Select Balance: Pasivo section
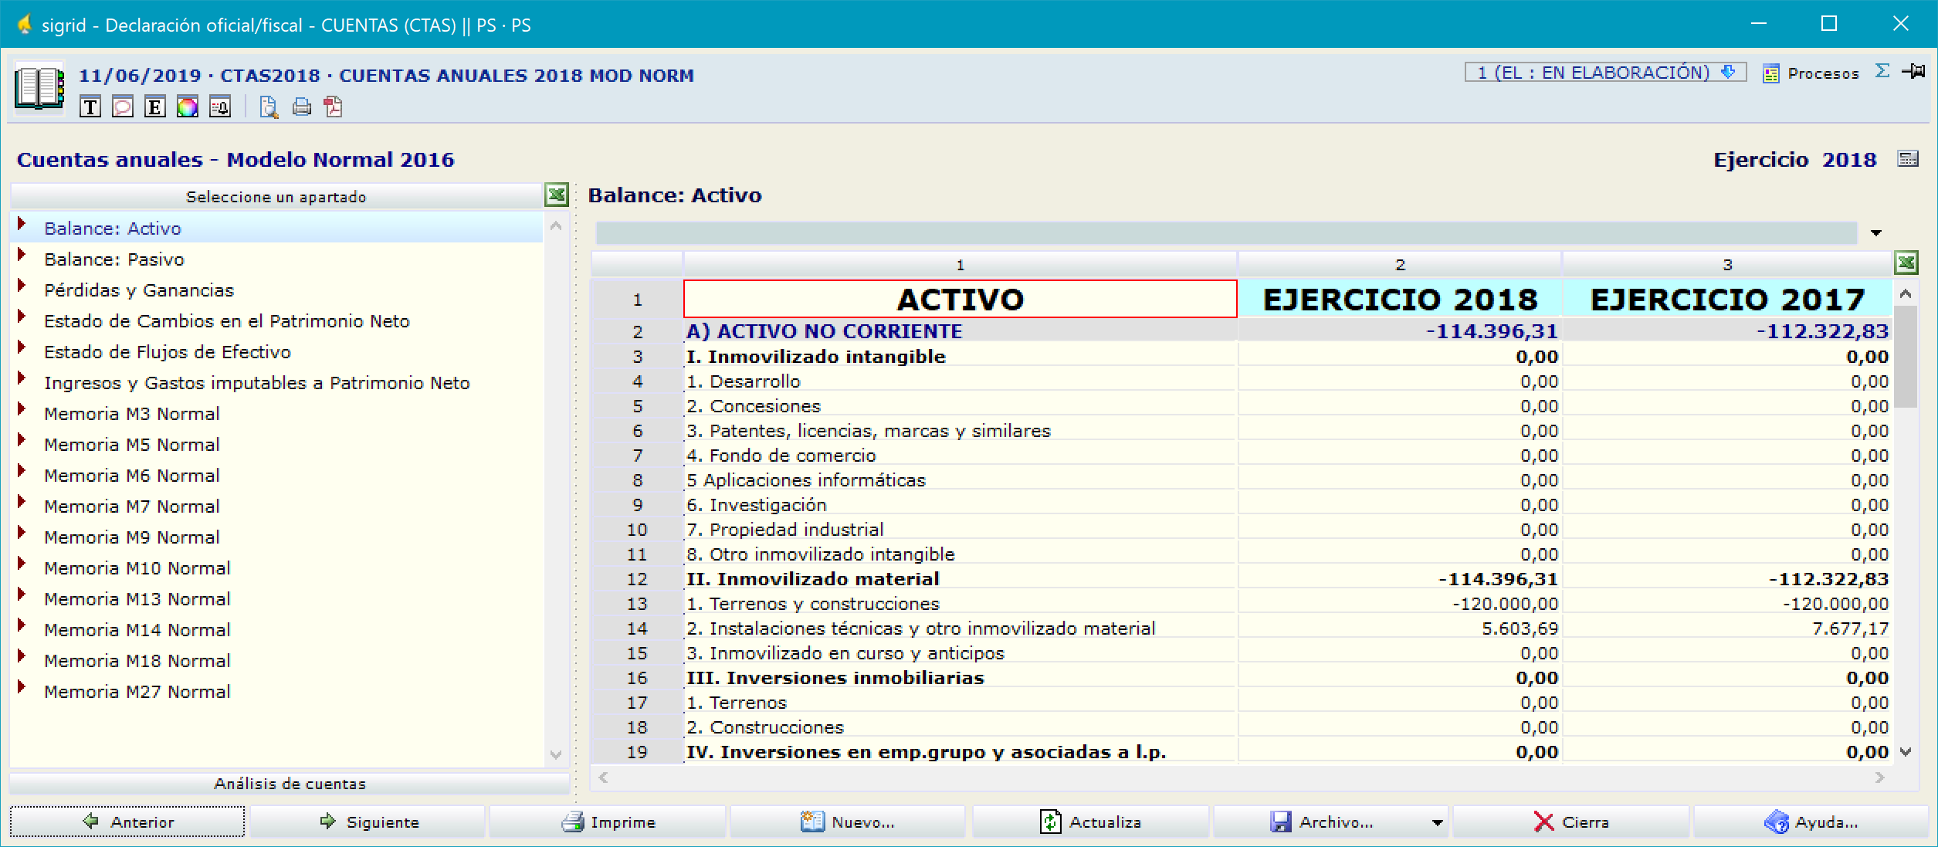The height and width of the screenshot is (847, 1938). pos(114,259)
